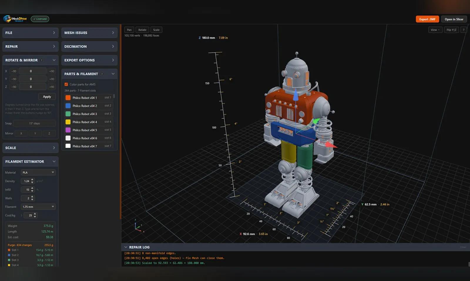
Task: Toggle Mirror X button
Action: pos(21,133)
